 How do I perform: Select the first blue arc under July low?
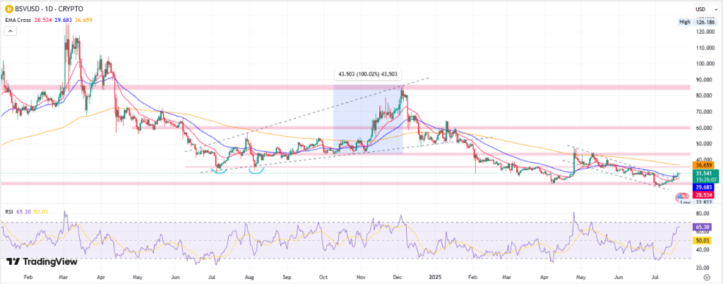(219, 171)
